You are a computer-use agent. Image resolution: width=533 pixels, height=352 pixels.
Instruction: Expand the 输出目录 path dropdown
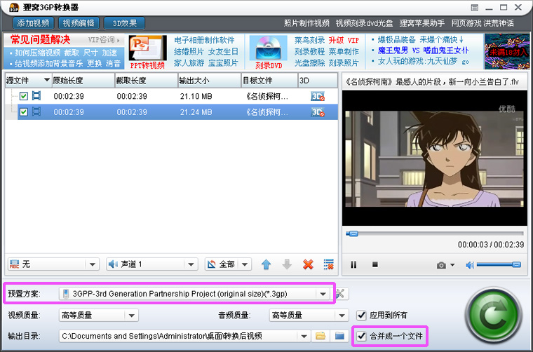[x=304, y=337]
